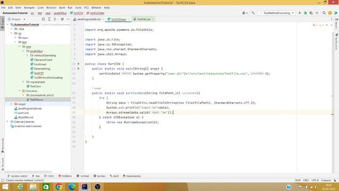Go to next highlighted error arrow
Image resolution: width=339 pixels, height=191 pixels.
[x=332, y=25]
